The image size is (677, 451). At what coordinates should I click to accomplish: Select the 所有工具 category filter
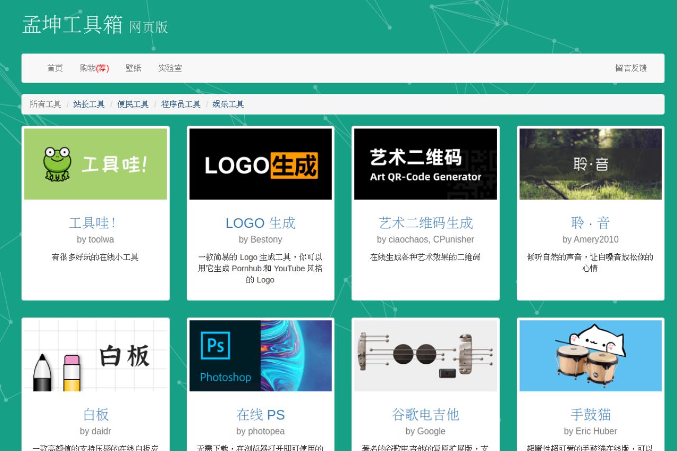point(45,104)
